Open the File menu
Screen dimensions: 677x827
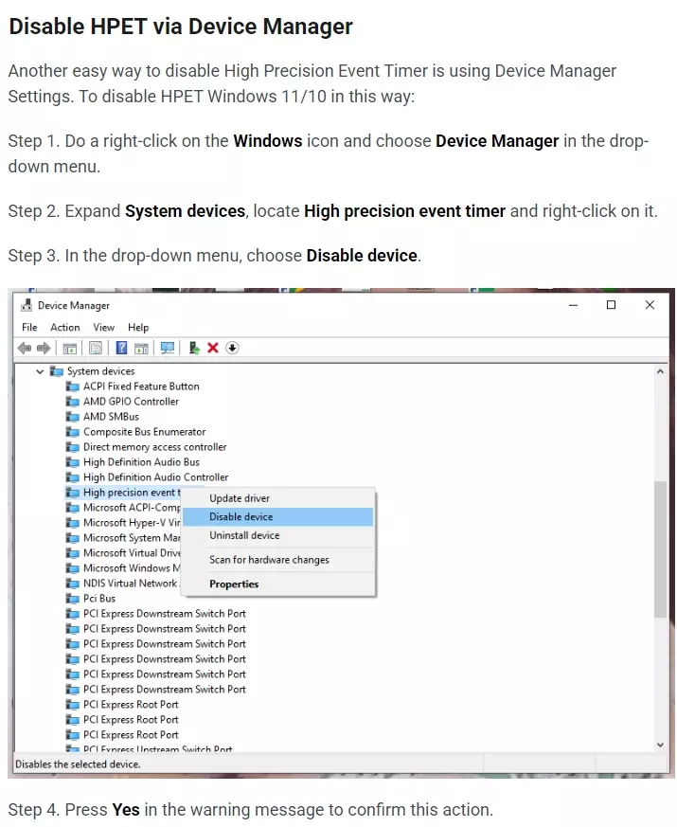29,328
